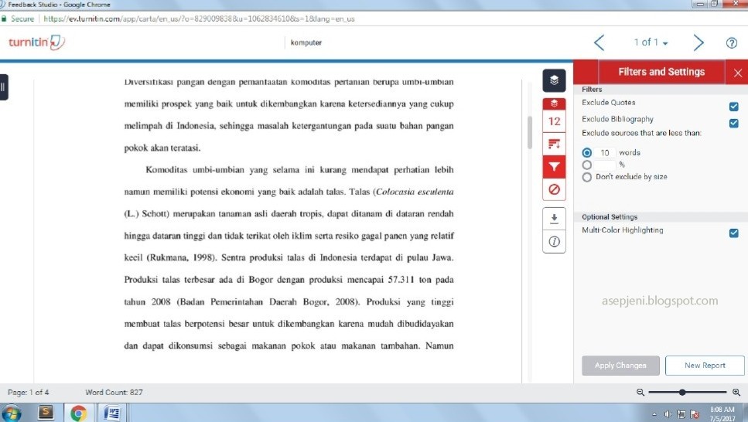
Task: Click the komputer document title
Action: (x=306, y=43)
